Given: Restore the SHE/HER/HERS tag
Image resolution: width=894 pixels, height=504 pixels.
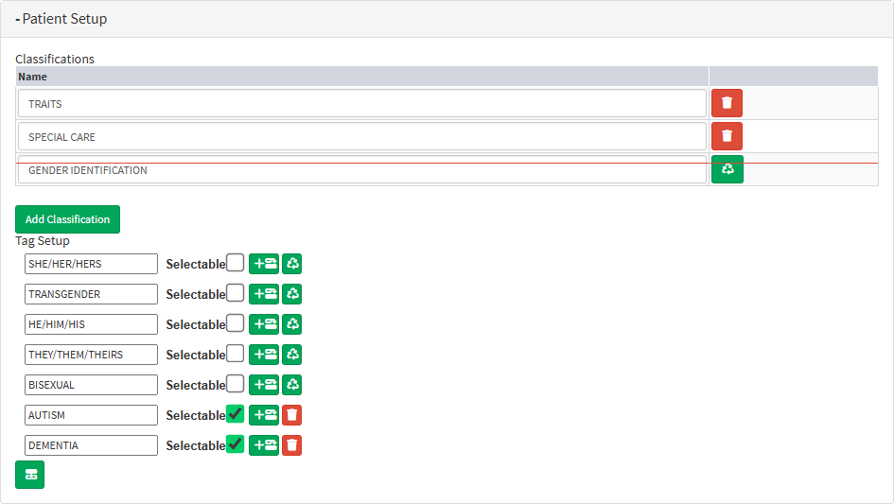Looking at the screenshot, I should coord(292,264).
